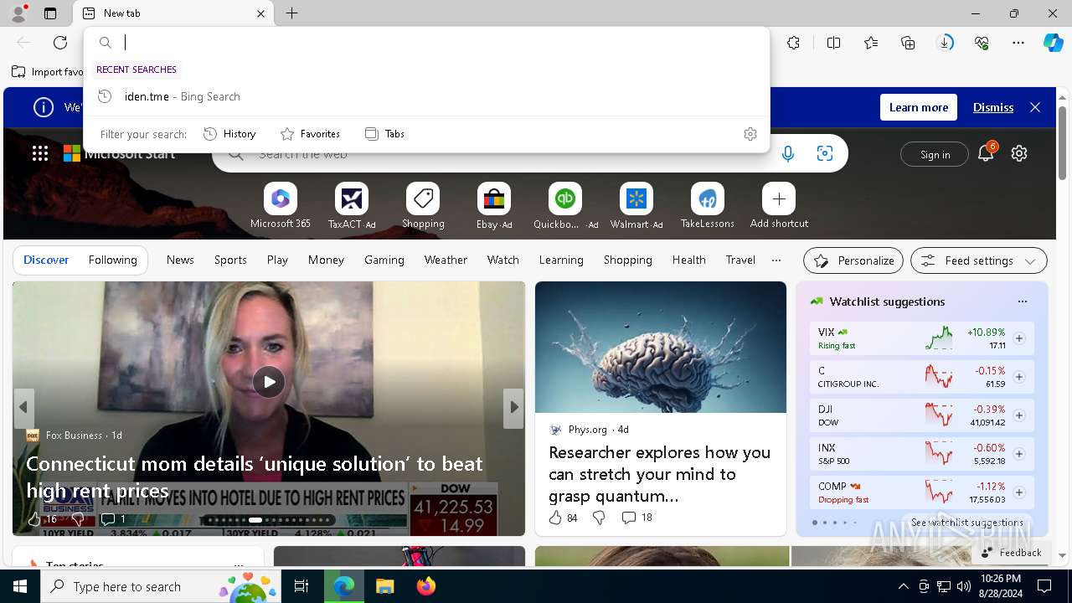Open the Gaming feed category
The image size is (1072, 603).
pos(384,260)
